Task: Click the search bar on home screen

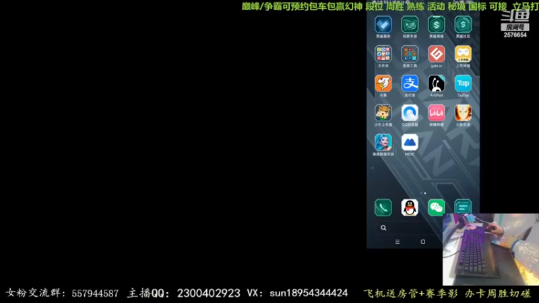Action: point(409,228)
